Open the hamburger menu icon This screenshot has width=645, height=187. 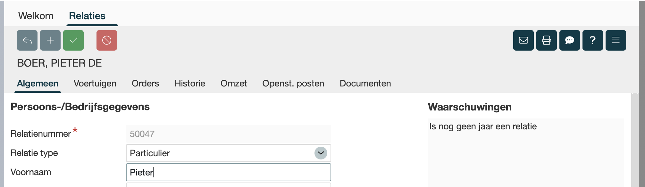tap(616, 40)
